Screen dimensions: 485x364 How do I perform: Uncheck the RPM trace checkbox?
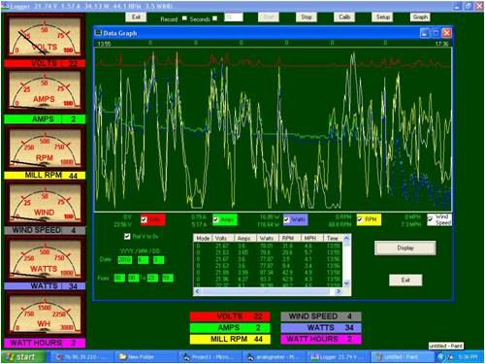(x=360, y=219)
